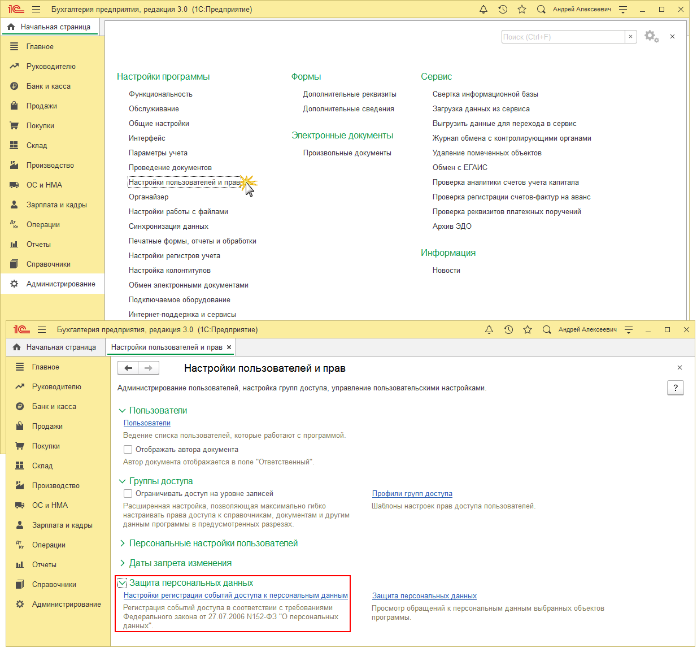Open service menu dropdown in top title bar

click(623, 10)
